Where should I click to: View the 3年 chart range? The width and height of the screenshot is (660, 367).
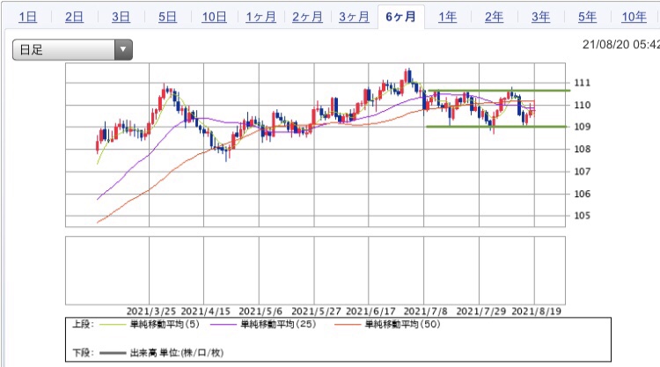[540, 17]
